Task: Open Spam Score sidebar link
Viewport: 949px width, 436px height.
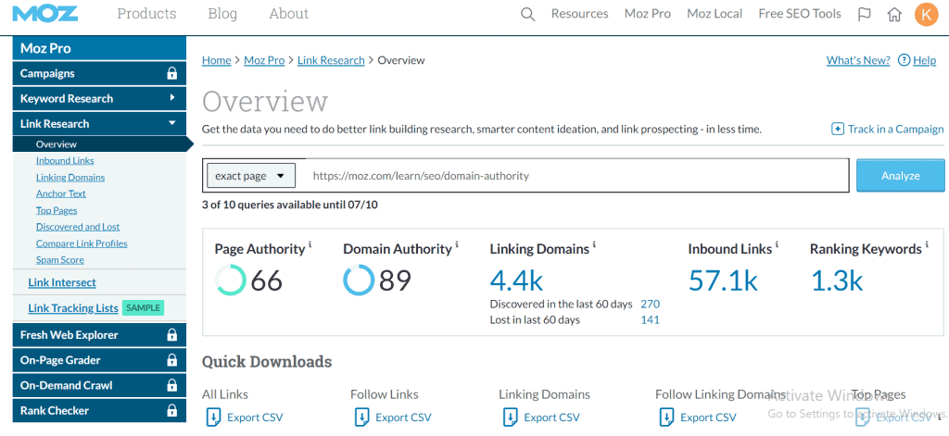Action: 60,260
